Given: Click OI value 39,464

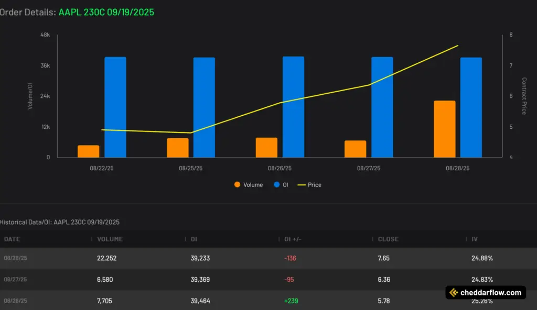Looking at the screenshot, I should pos(200,301).
